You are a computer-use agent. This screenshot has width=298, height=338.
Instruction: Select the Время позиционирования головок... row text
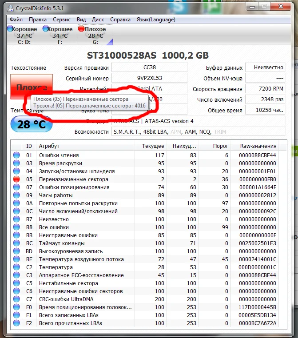coord(85,307)
